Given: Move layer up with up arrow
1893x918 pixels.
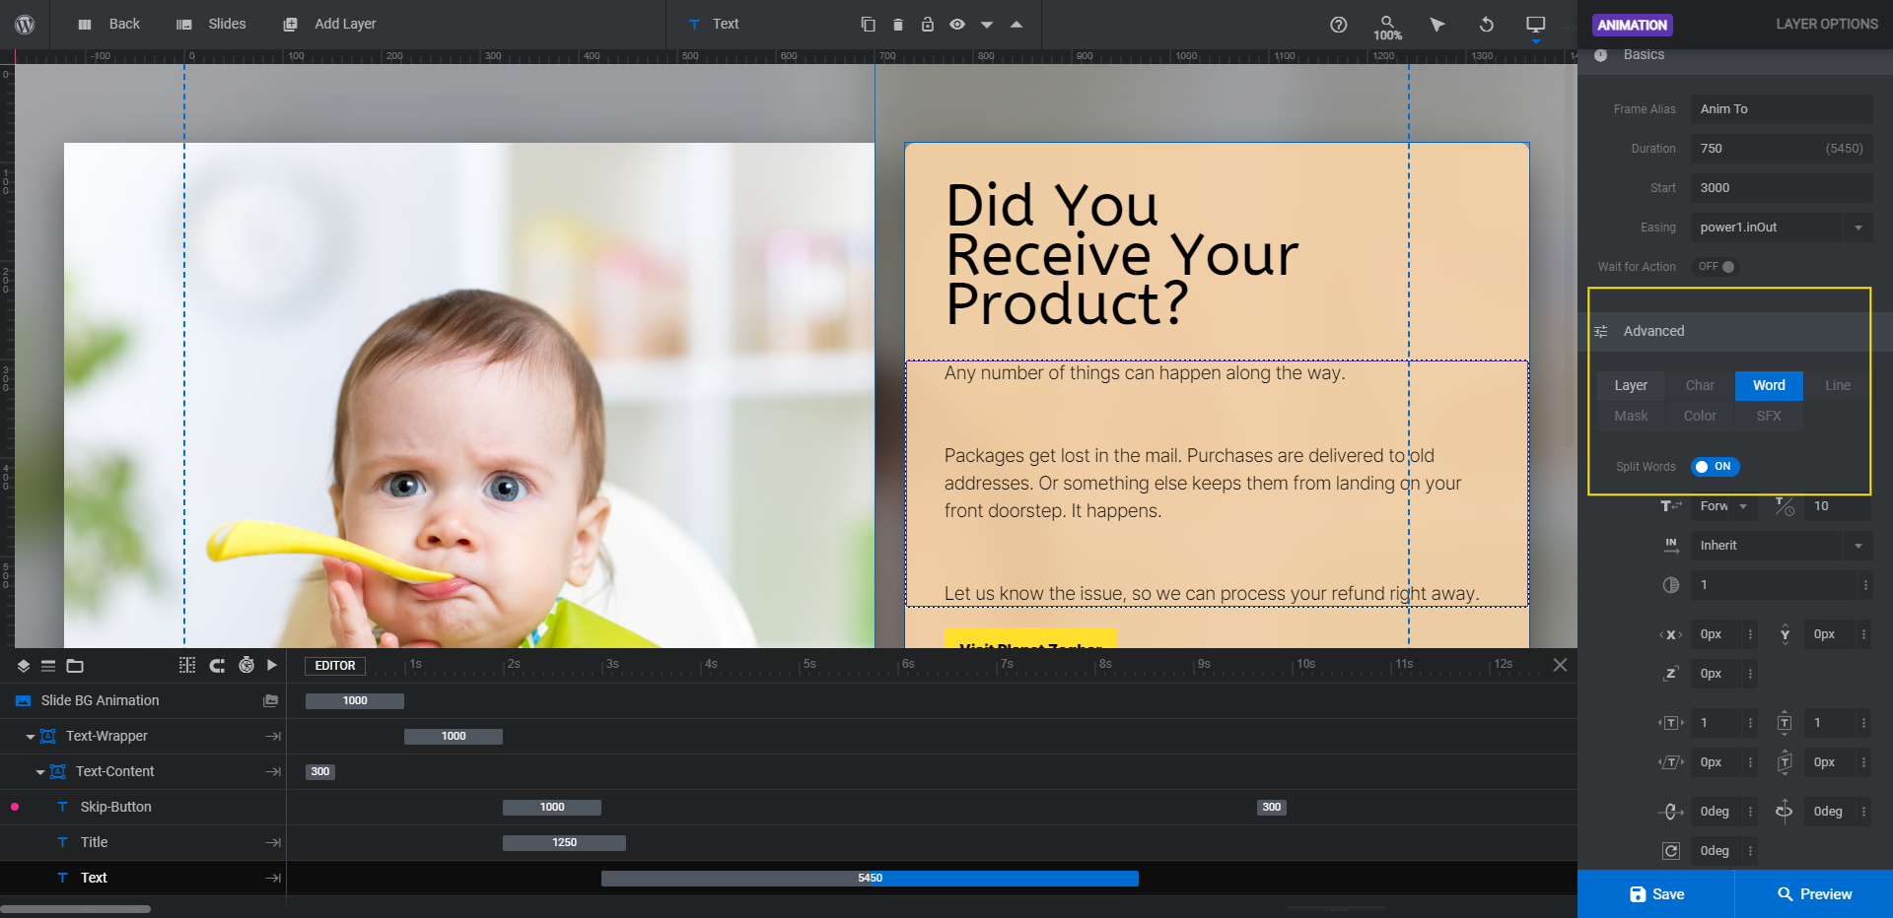Looking at the screenshot, I should 1017,25.
